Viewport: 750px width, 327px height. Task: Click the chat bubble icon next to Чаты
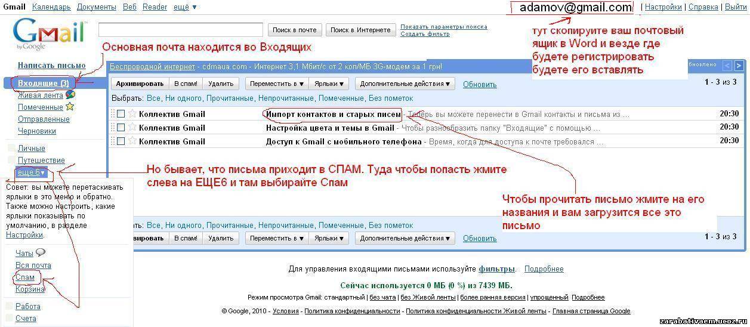point(41,253)
